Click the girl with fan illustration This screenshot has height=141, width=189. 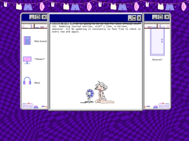click(97, 92)
